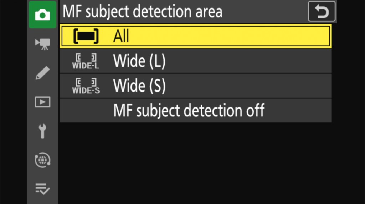The image size is (365, 204).
Task: Open the Setup menu wrench icon
Action: (x=42, y=131)
